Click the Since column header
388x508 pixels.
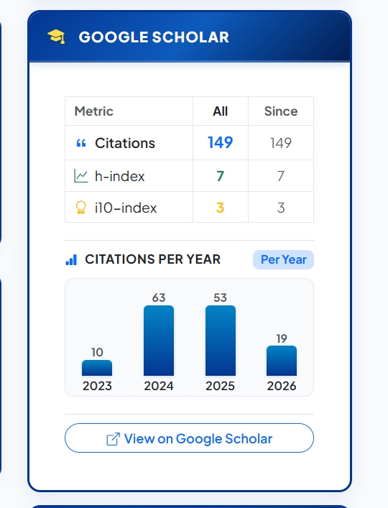[x=281, y=111]
